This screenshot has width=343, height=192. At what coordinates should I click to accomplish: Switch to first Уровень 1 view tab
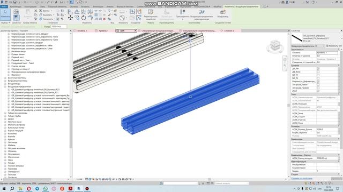(82, 31)
